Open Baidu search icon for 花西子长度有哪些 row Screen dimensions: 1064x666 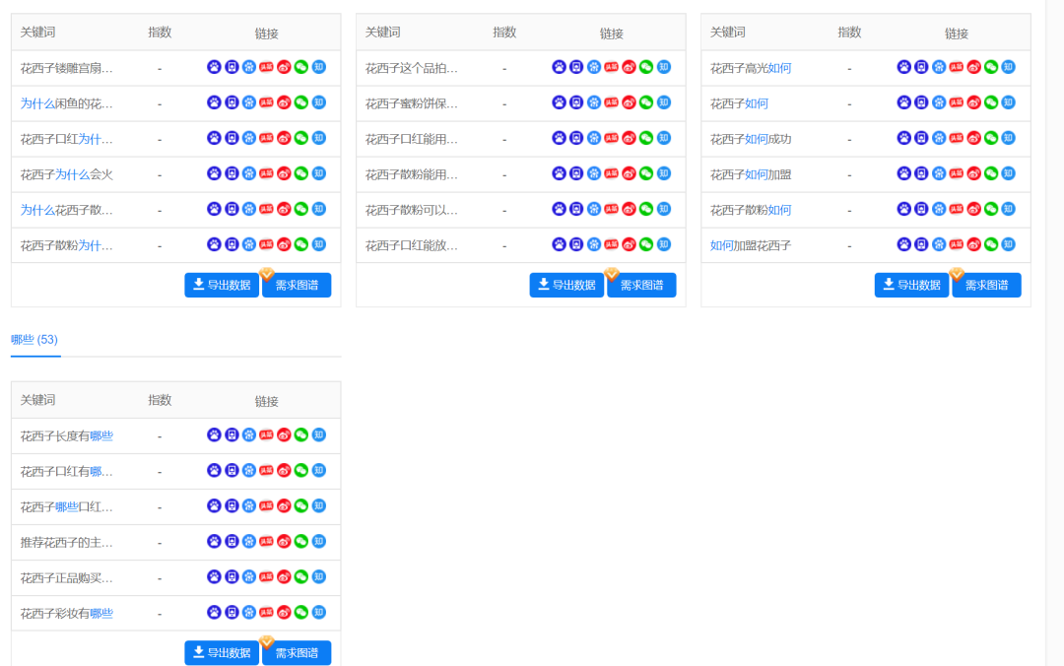click(214, 435)
